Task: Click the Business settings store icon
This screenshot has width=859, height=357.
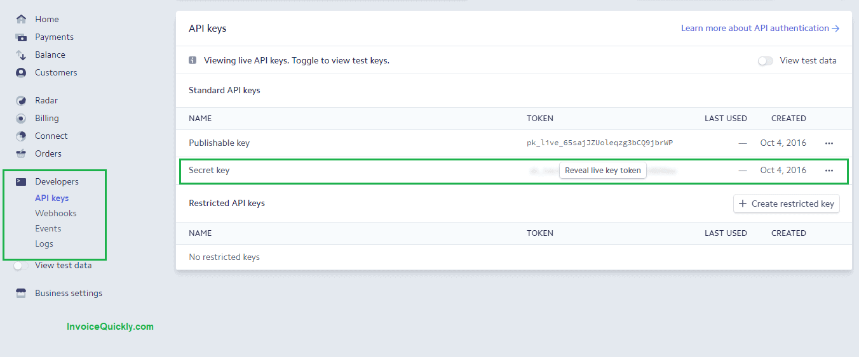Action: click(21, 293)
